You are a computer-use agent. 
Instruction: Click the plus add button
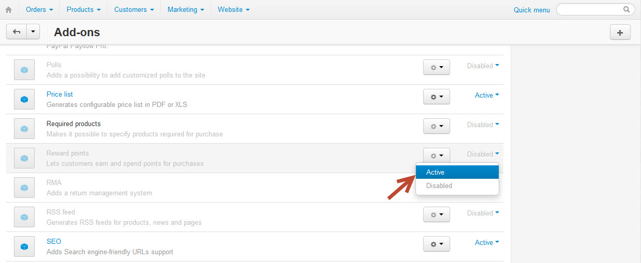click(620, 32)
